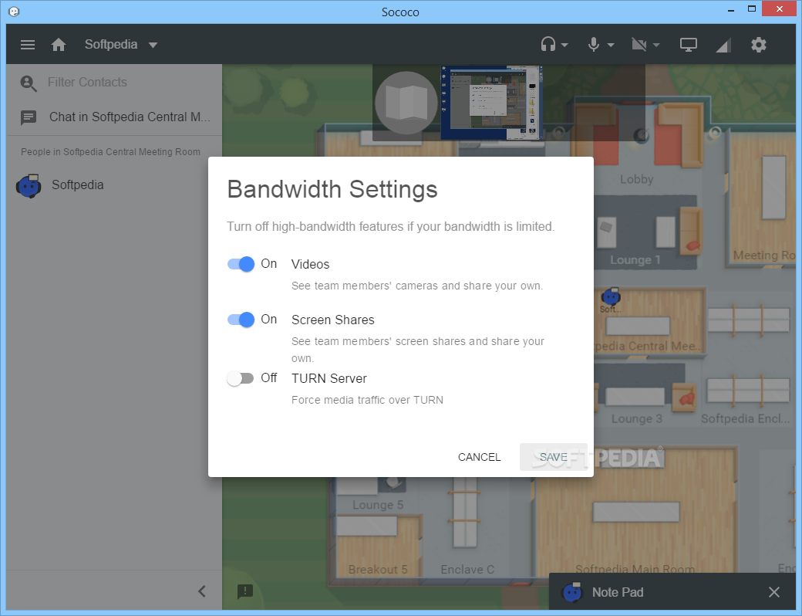Click the Sococo app icon in title bar
The image size is (802, 616).
(15, 12)
